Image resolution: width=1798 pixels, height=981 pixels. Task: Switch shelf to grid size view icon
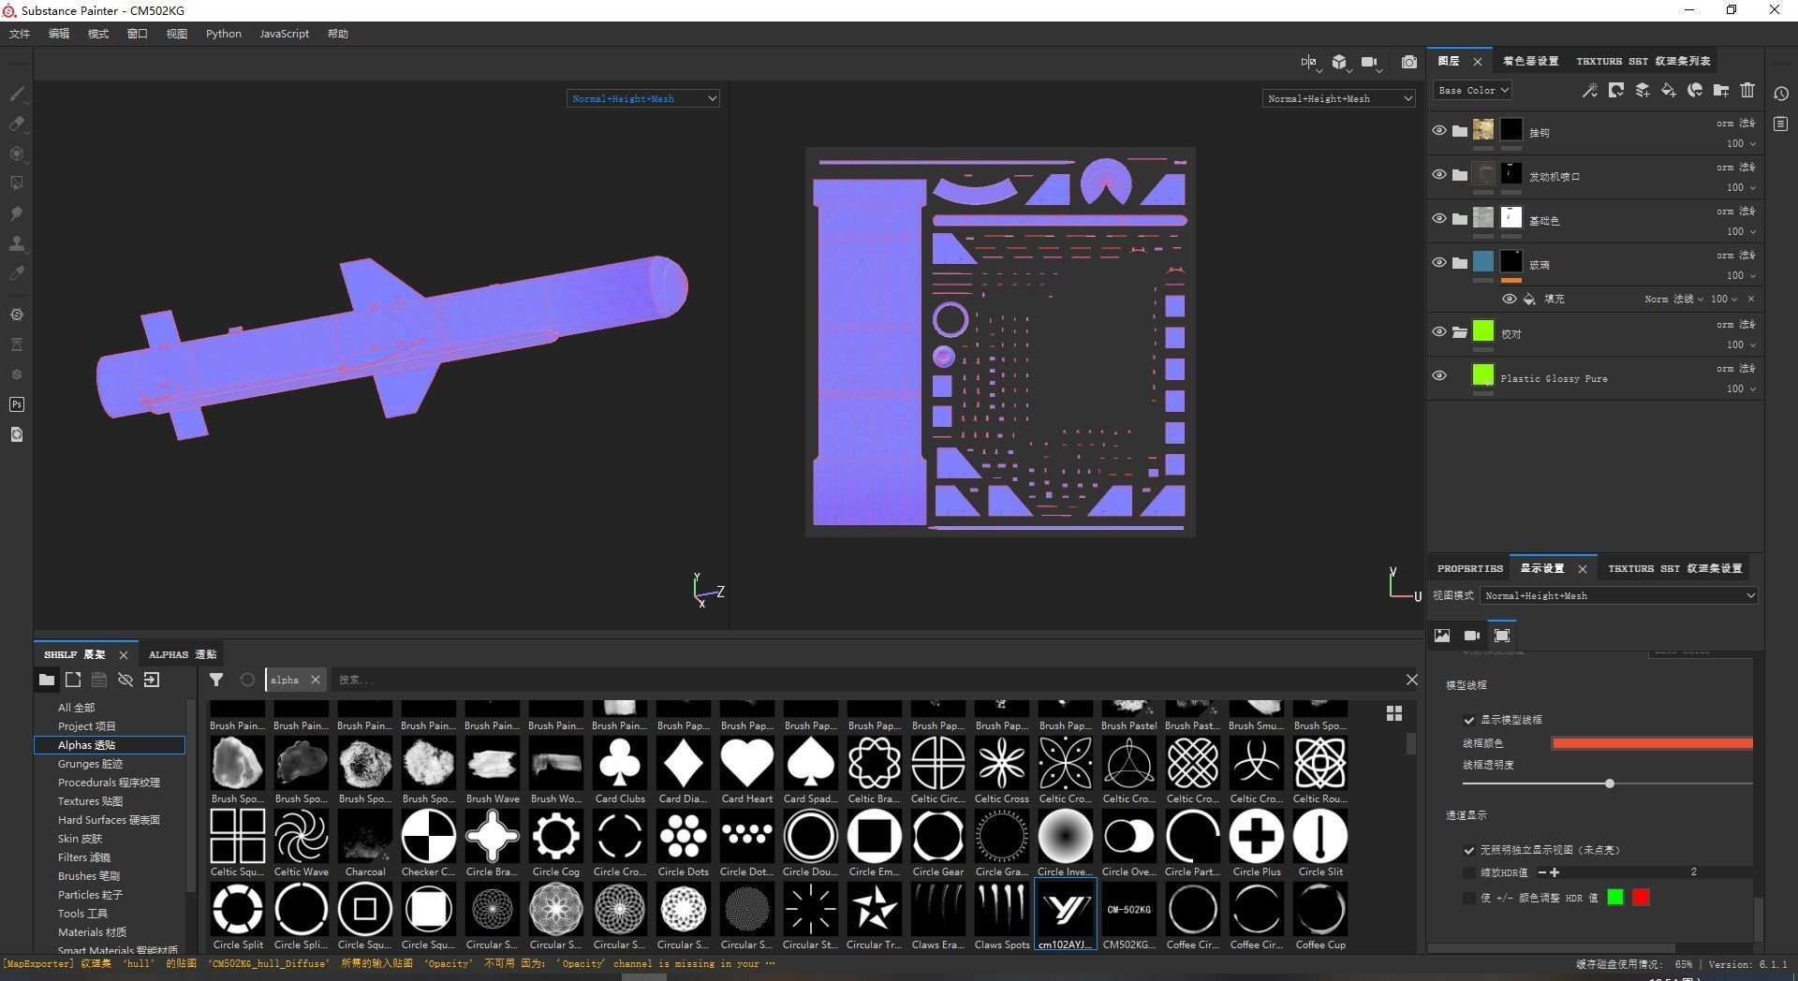(x=1394, y=713)
